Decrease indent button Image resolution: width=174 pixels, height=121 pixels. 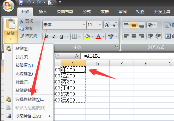[150, 36]
